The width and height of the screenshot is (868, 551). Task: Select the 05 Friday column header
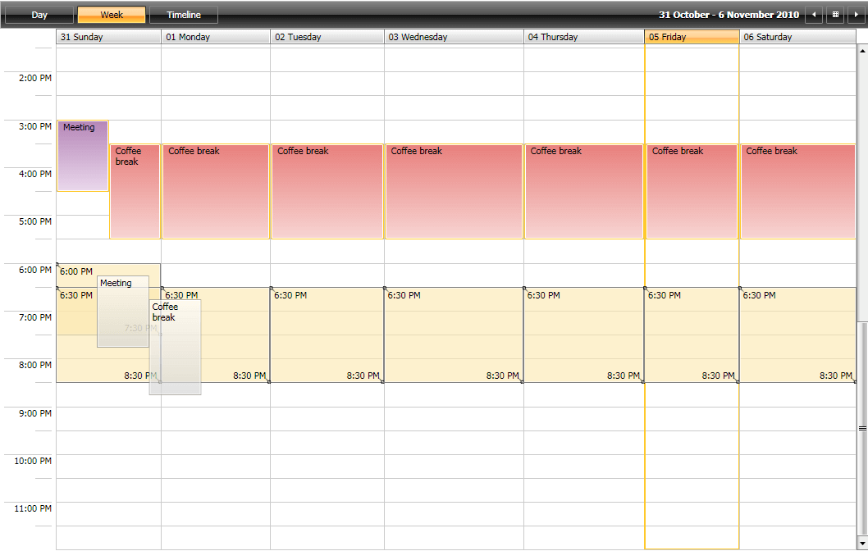click(x=691, y=36)
